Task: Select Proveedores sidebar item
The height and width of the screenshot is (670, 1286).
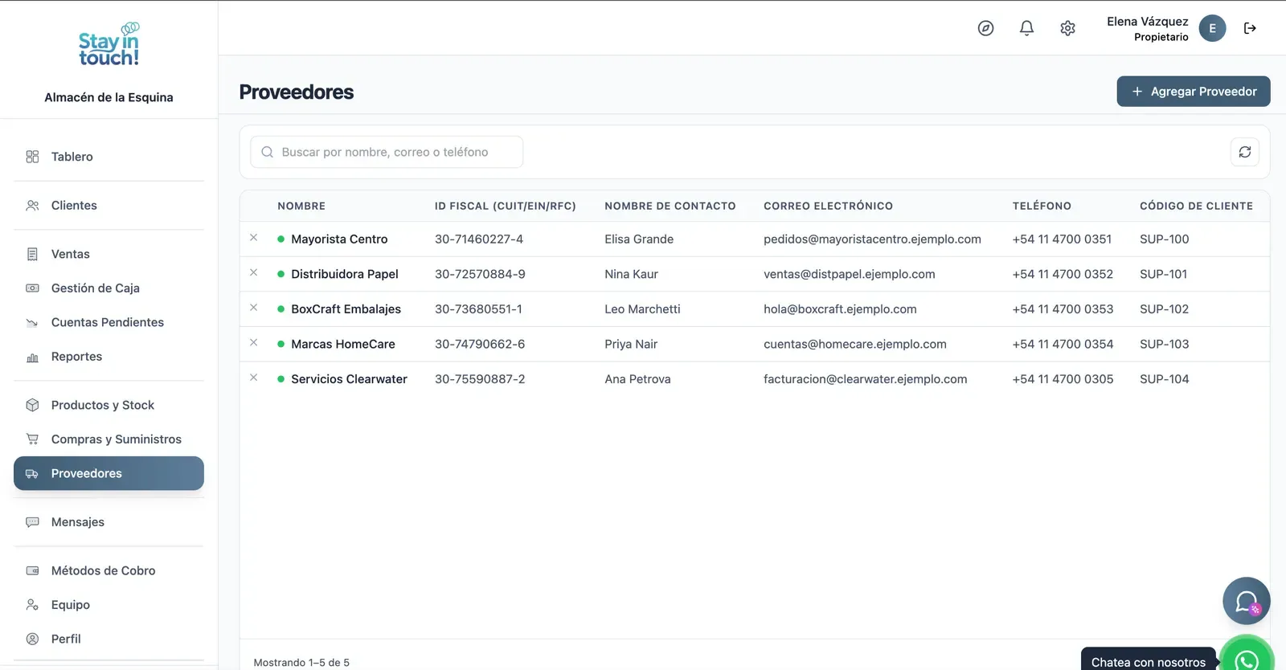Action: 109,473
